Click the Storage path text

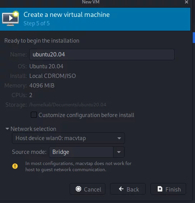tap(68, 105)
